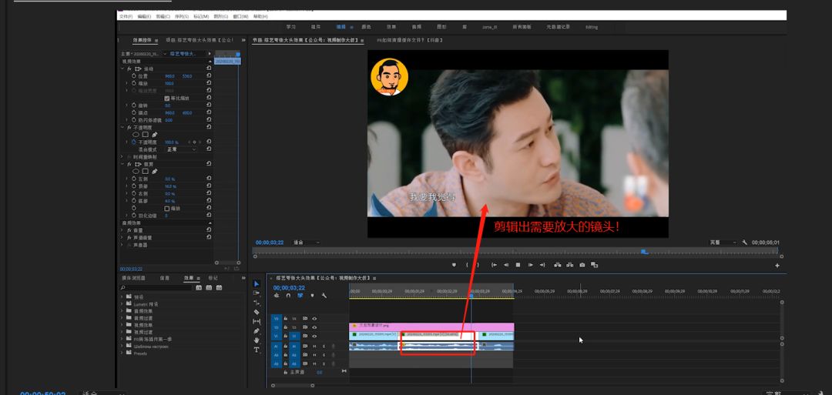Click the program monitor playhead on scrub bar

click(x=644, y=252)
